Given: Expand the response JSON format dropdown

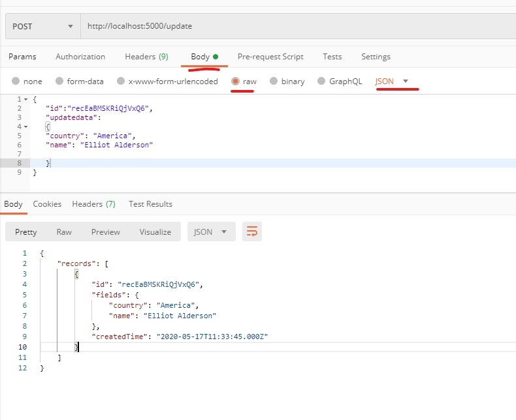Looking at the screenshot, I should coord(210,232).
